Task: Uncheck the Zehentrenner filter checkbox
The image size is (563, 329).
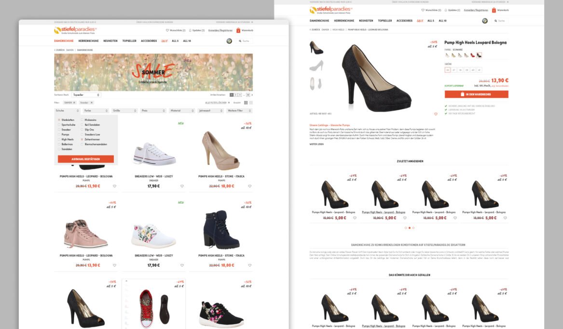Action: 82,139
